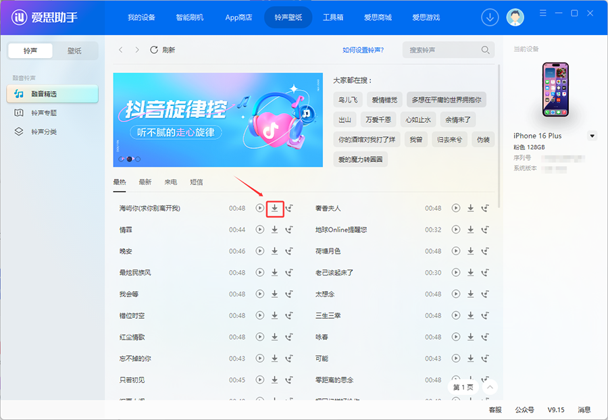Viewport: 608px width, 420px height.
Task: Set 最炫民族风 as phone ringtone
Action: 289,272
